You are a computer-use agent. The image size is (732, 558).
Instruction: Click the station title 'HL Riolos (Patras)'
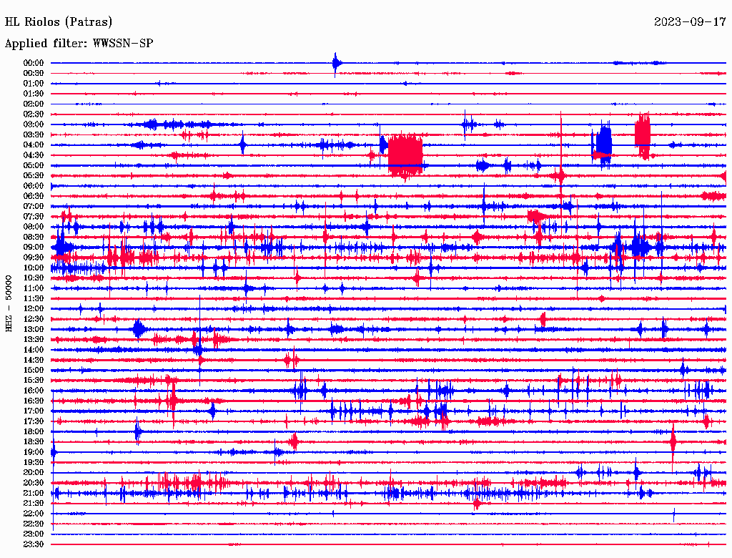tap(59, 22)
